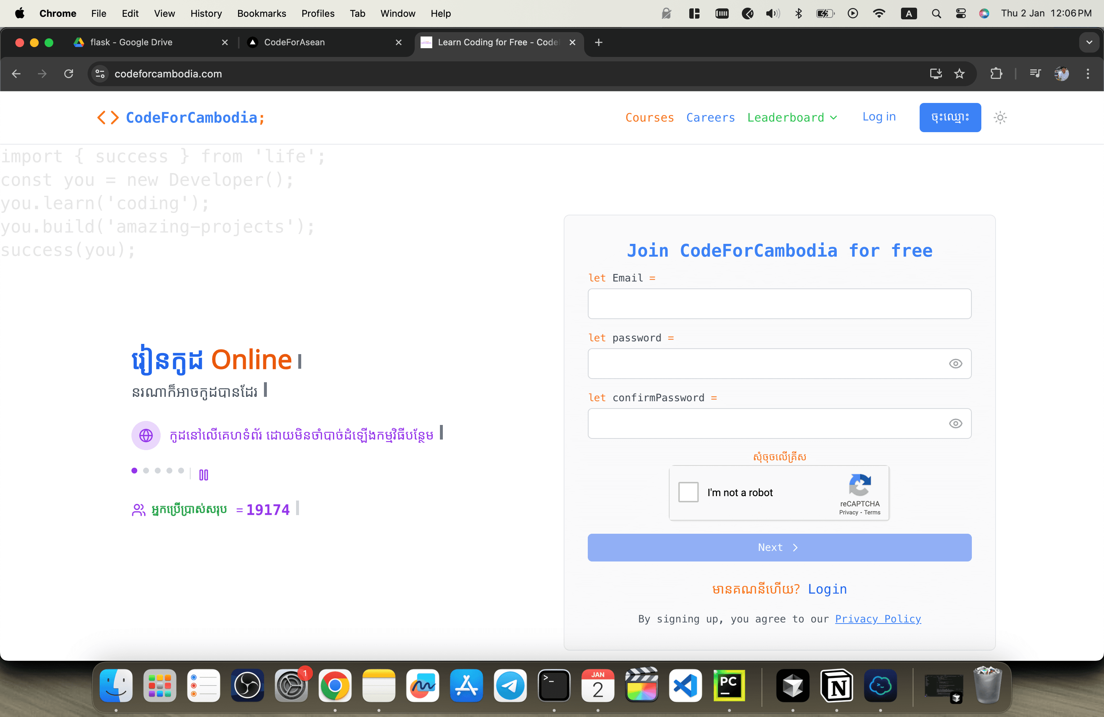This screenshot has width=1104, height=717.
Task: Click the Careers navigation menu item
Action: [710, 117]
